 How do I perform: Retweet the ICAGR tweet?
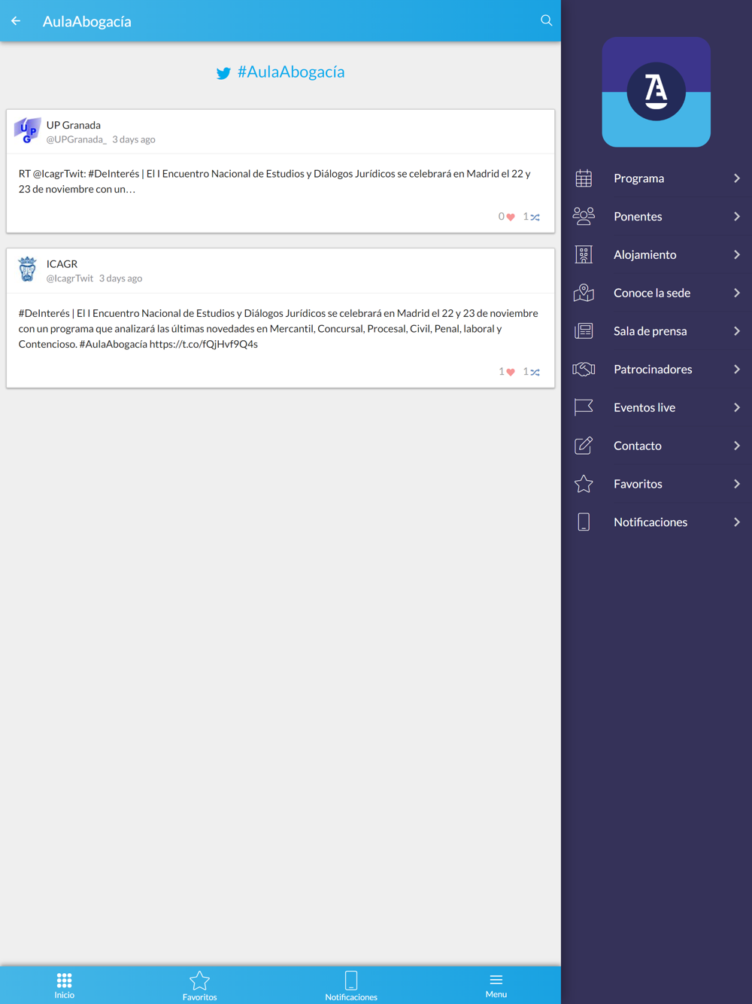[x=535, y=372]
